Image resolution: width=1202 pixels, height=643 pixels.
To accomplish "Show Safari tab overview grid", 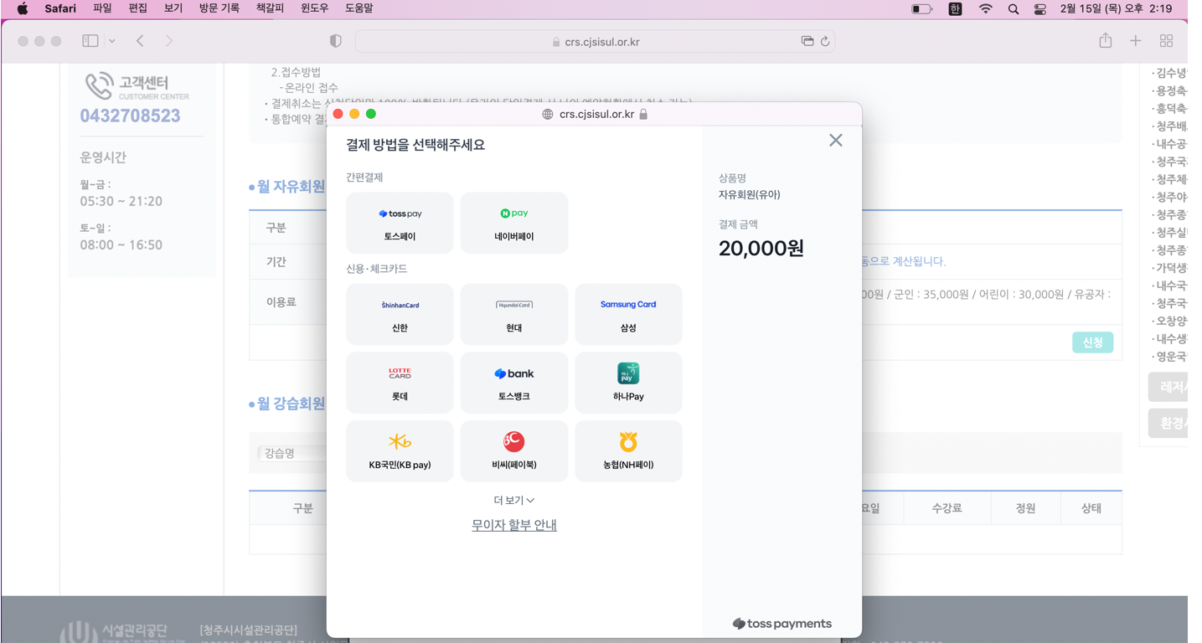I will tap(1166, 41).
